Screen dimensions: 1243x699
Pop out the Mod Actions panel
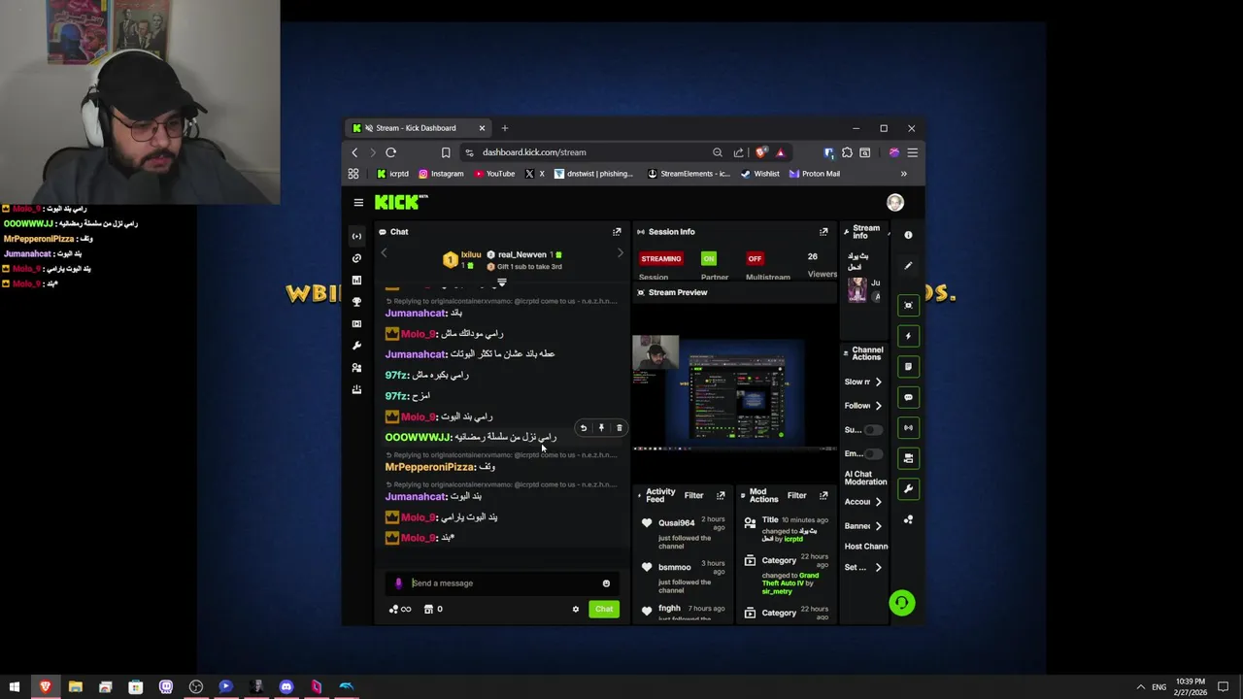pos(823,495)
